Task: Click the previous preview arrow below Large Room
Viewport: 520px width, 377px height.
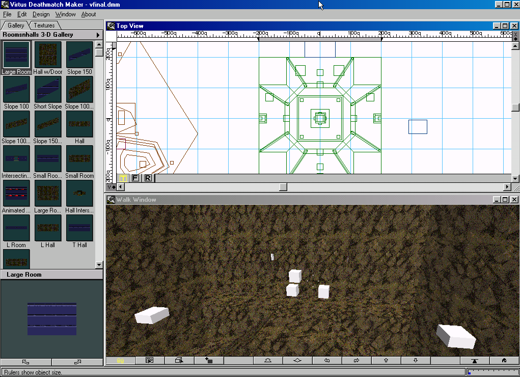Action: tap(26, 362)
